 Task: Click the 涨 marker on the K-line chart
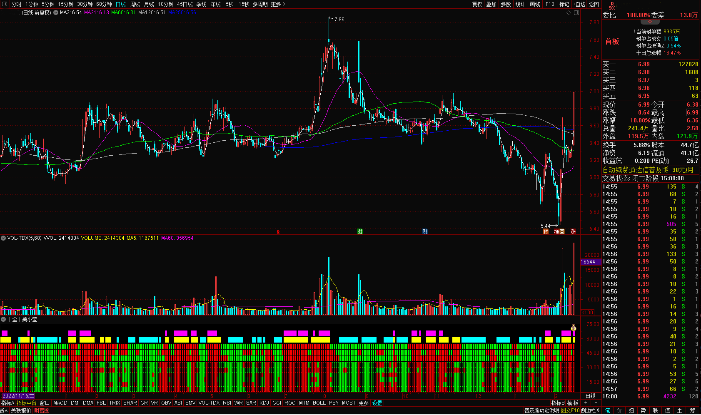pyautogui.click(x=573, y=231)
